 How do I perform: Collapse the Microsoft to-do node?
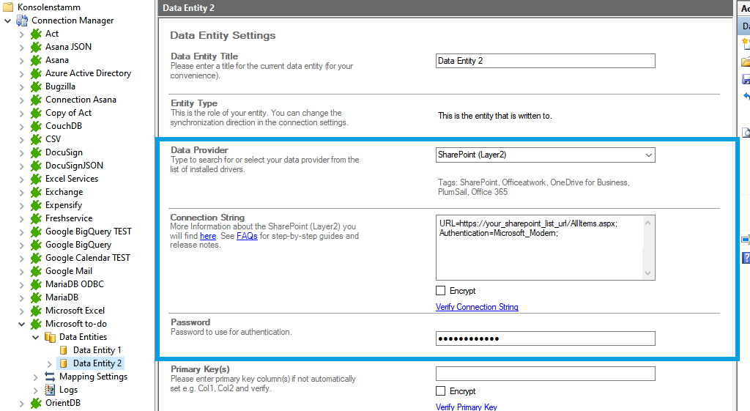pos(21,324)
